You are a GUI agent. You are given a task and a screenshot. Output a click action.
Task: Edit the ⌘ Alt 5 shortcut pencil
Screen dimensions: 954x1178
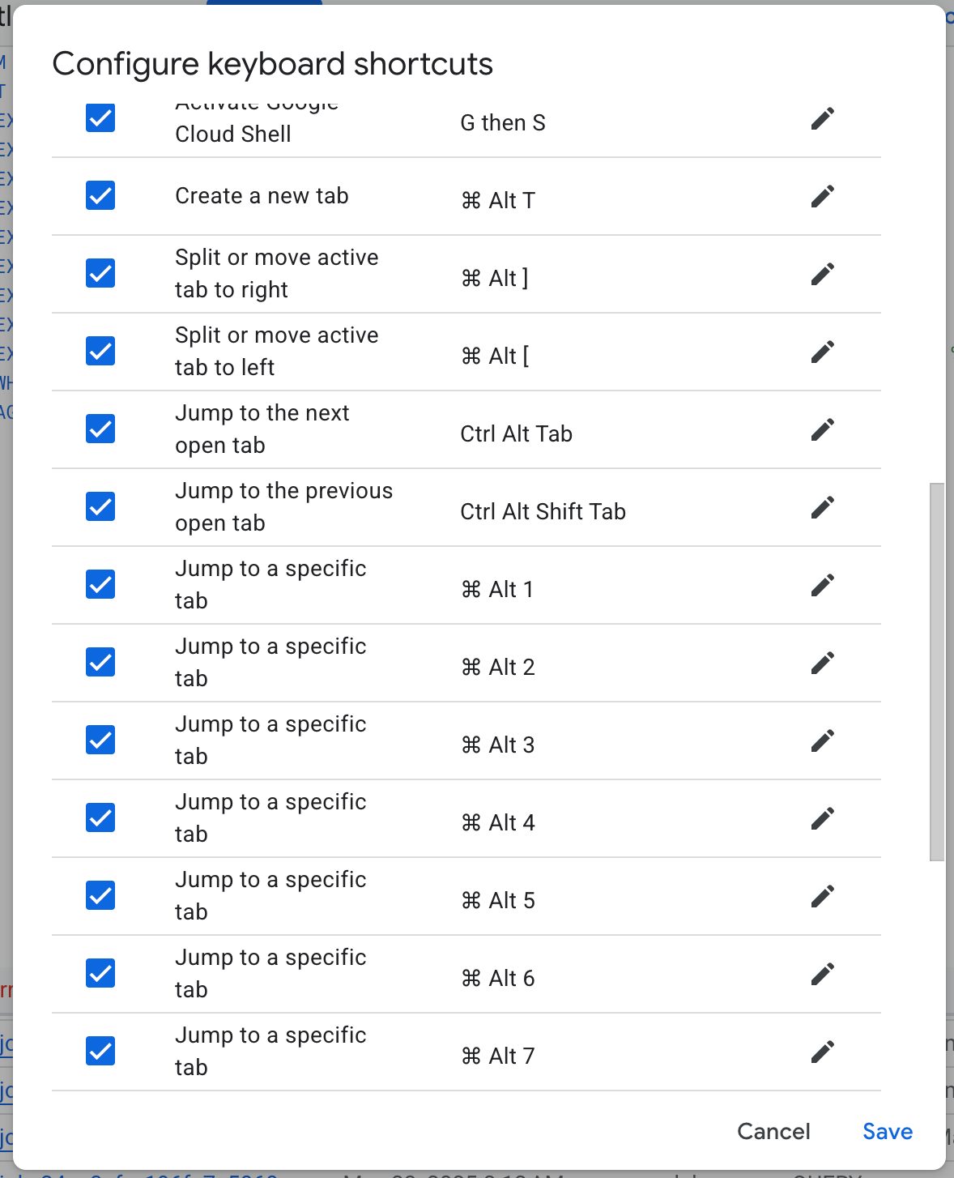click(822, 897)
